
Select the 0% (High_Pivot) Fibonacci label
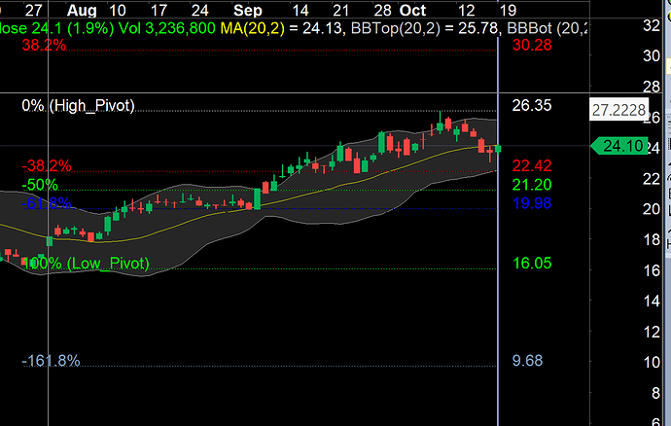pos(79,106)
